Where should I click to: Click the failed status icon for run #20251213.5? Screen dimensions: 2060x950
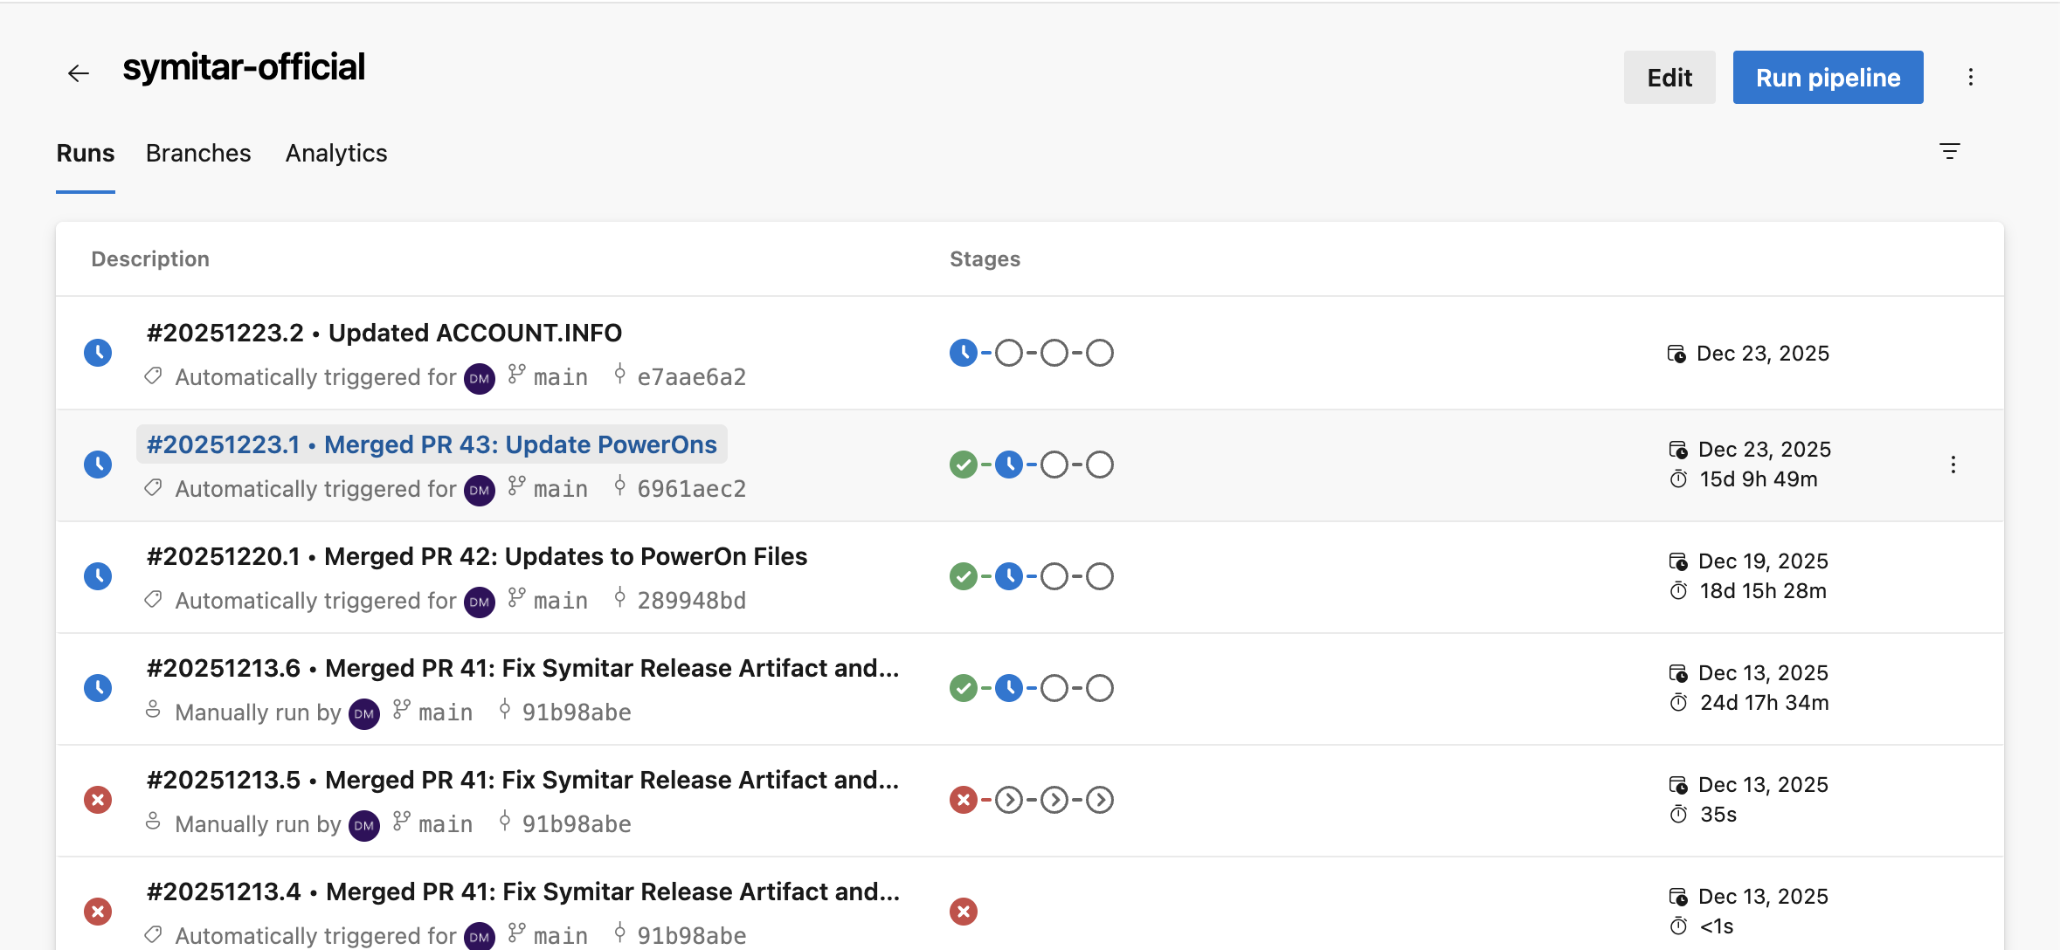tap(98, 800)
